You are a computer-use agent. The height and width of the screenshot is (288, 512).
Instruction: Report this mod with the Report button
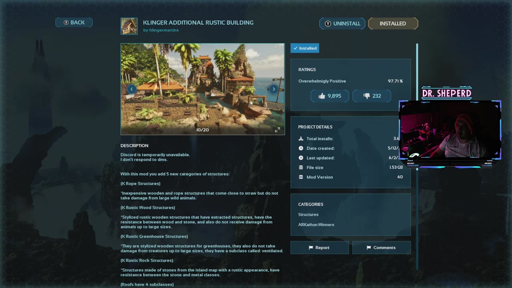click(x=320, y=248)
